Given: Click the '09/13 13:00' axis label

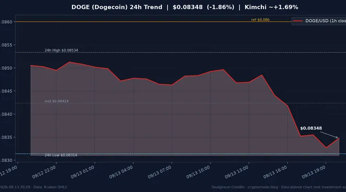Looking at the screenshot, I should click(236, 172).
